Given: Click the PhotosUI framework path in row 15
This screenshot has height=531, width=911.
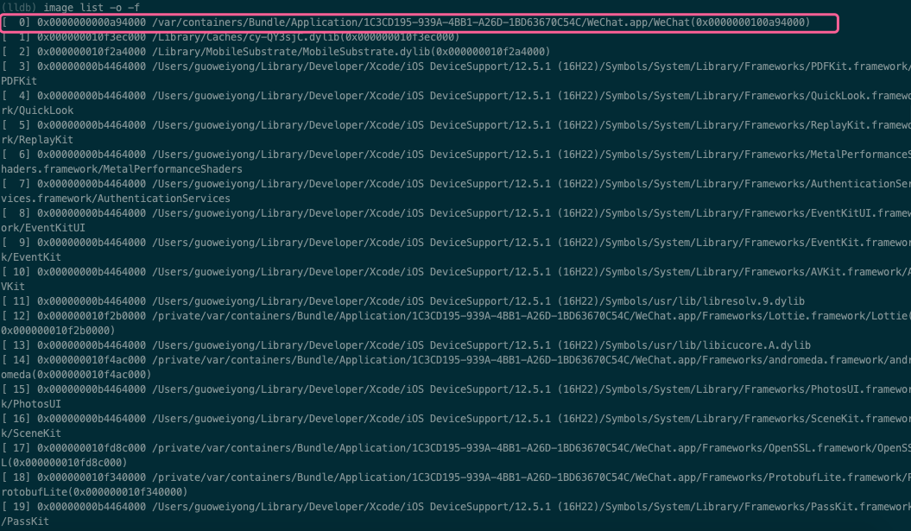Looking at the screenshot, I should (532, 389).
